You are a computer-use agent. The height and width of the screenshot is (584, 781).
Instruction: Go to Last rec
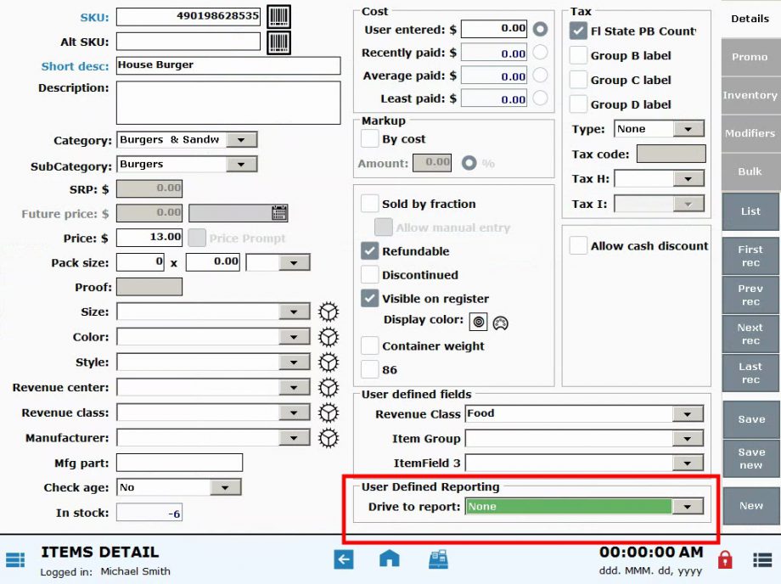(750, 373)
